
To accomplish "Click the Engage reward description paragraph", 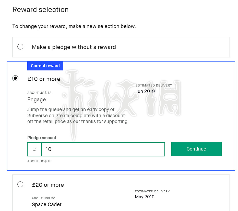I will [x=77, y=116].
